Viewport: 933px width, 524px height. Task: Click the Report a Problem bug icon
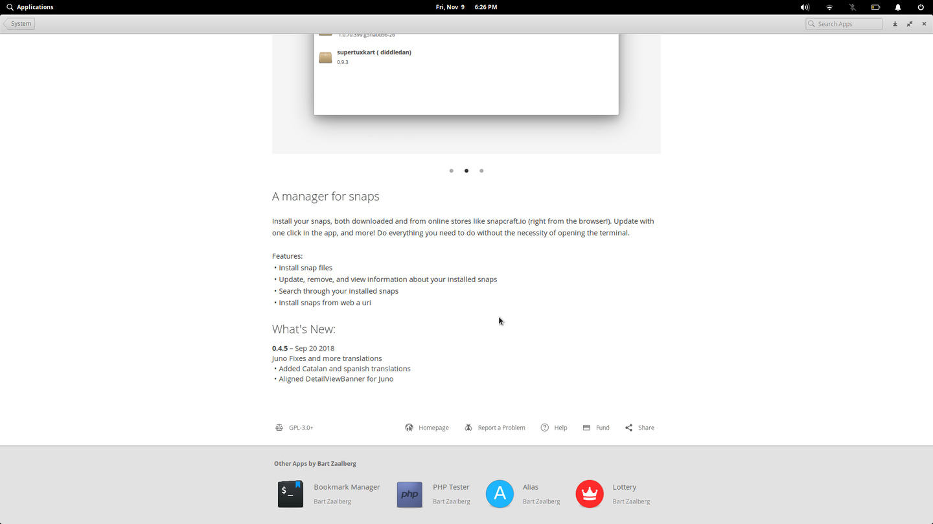tap(468, 428)
